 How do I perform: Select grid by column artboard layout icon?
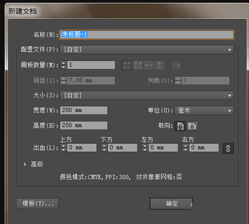[x=138, y=65]
